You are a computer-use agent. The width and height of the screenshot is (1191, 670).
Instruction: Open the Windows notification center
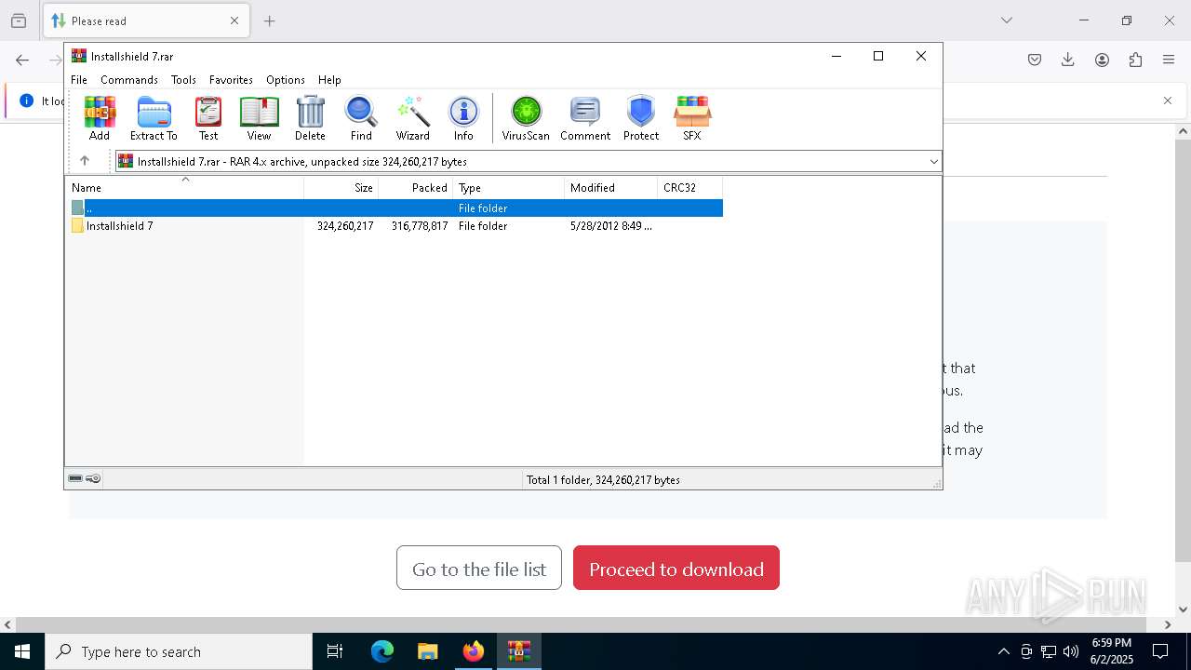1160,651
